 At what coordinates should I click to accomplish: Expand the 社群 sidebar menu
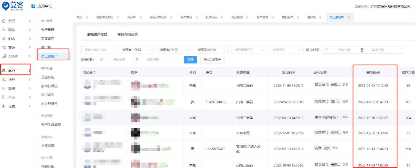click(30, 80)
